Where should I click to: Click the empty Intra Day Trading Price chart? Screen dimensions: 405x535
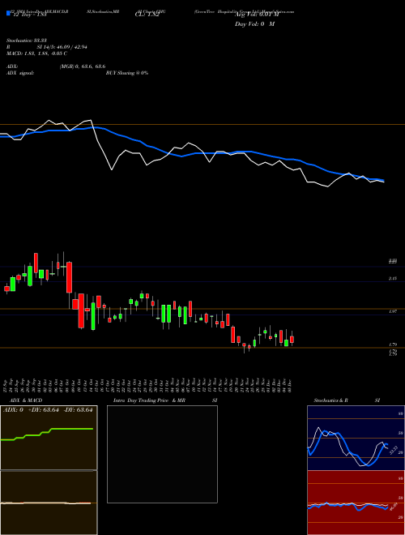(x=162, y=454)
